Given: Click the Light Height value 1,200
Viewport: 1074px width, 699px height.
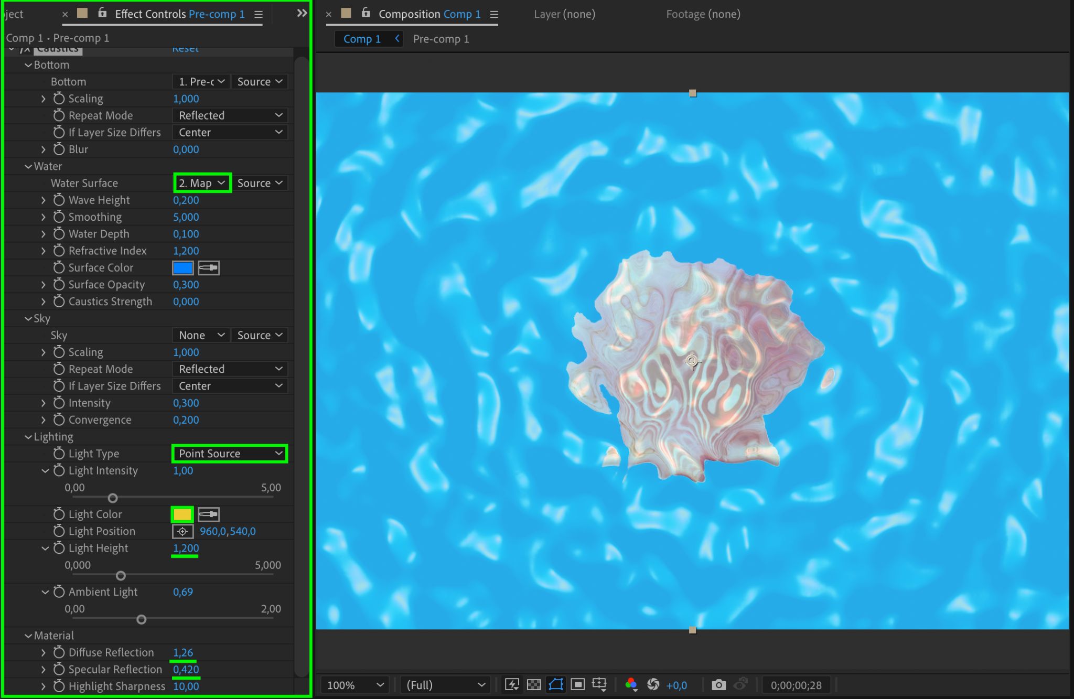Looking at the screenshot, I should point(186,548).
